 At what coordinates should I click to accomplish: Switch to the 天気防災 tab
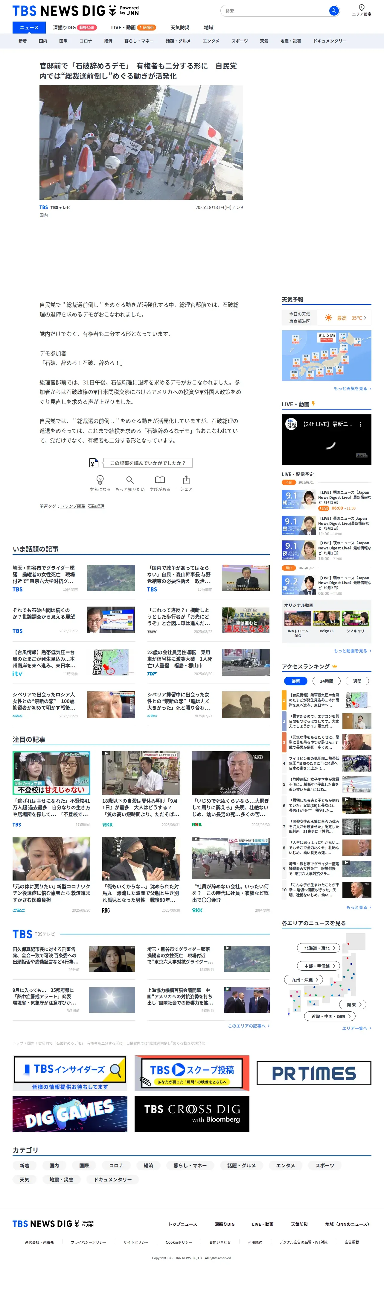pos(180,27)
